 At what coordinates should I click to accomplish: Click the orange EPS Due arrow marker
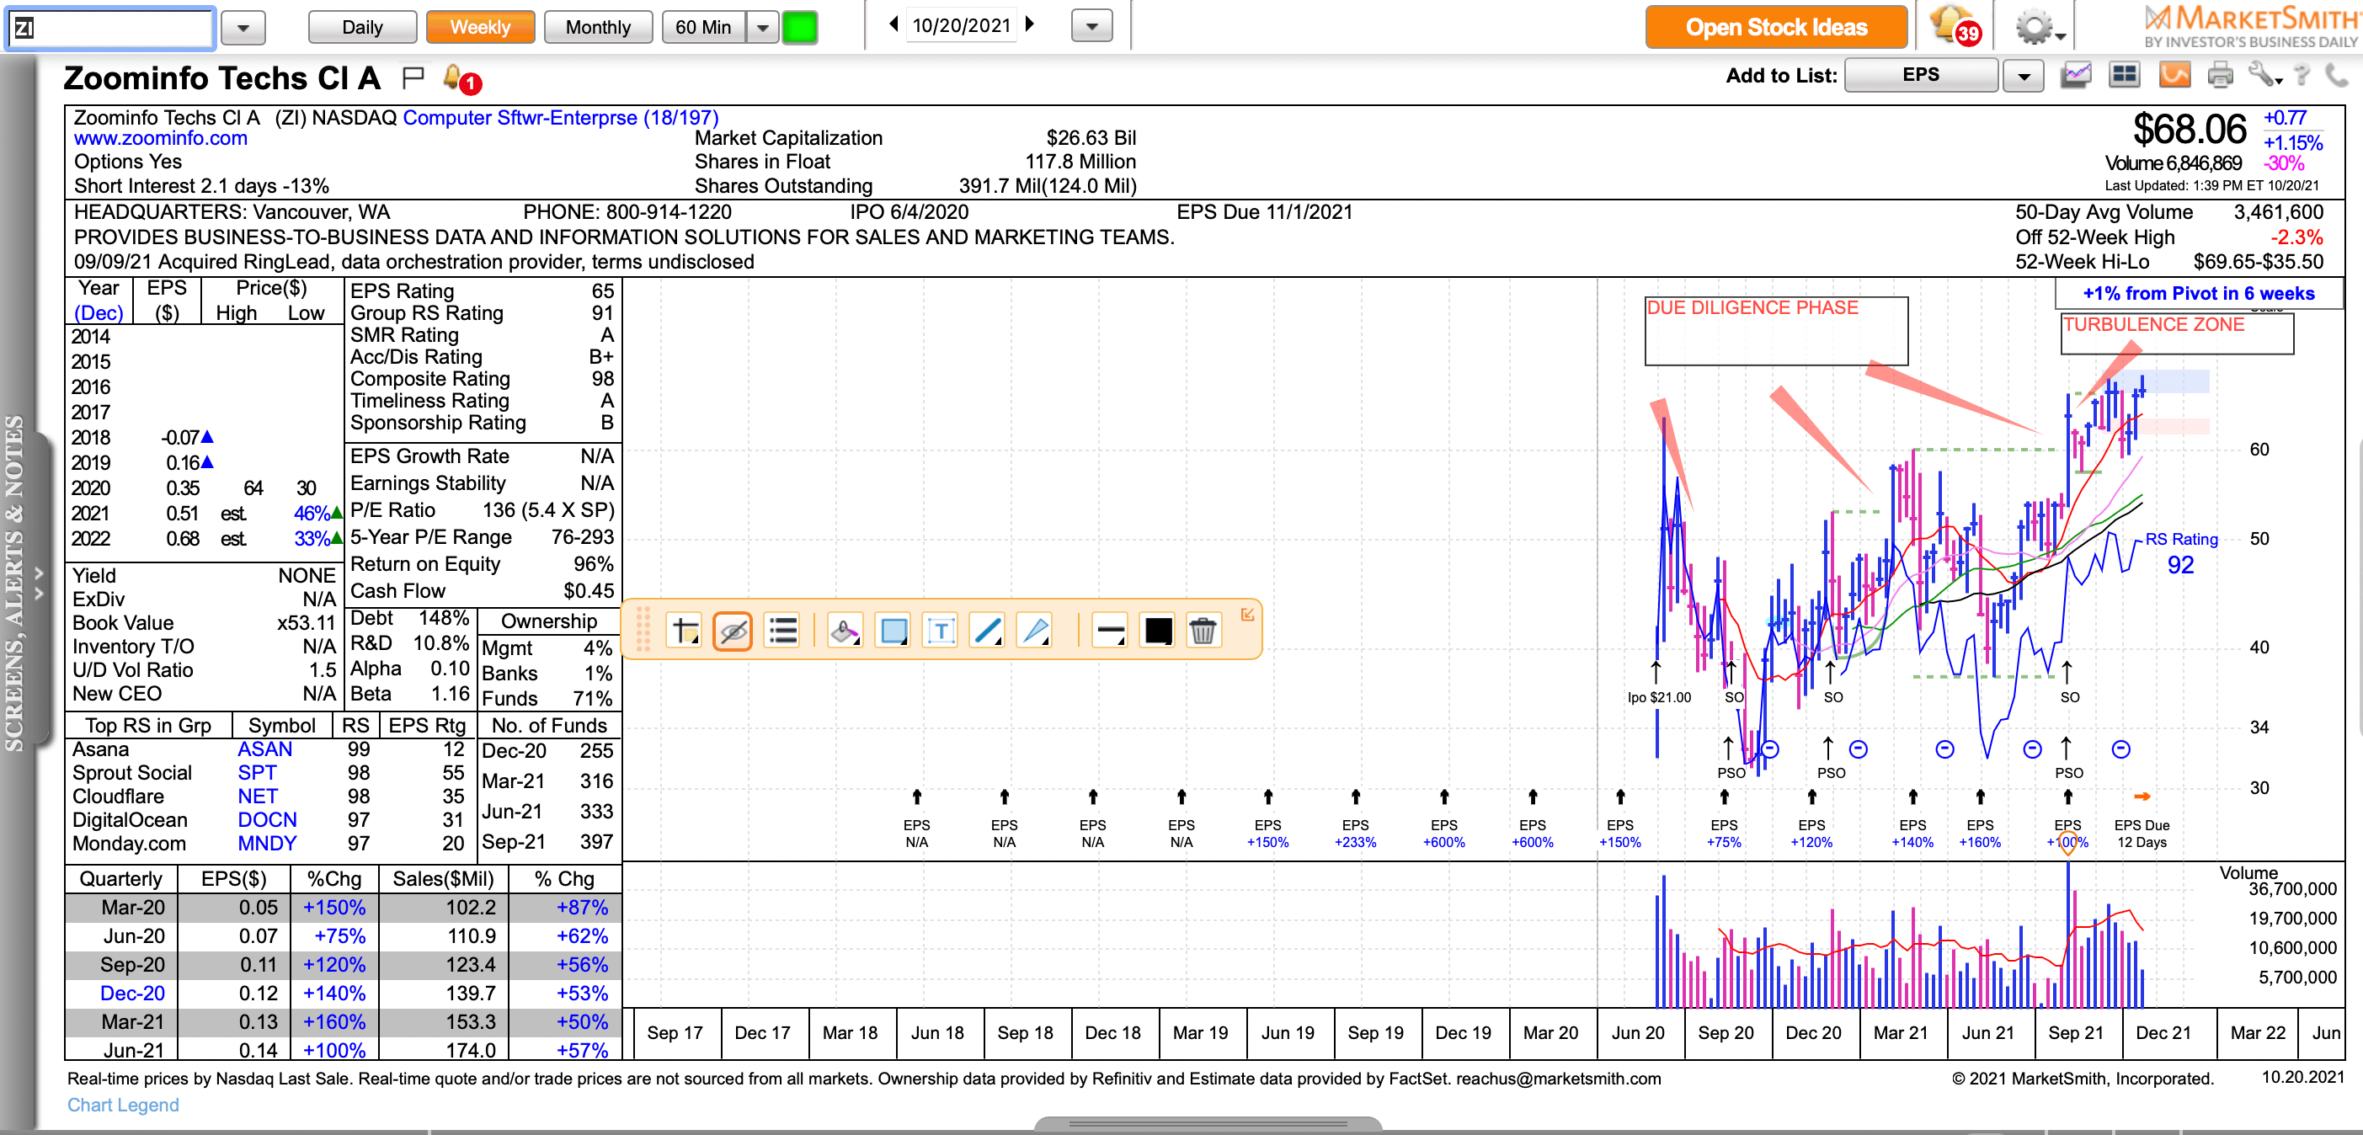click(2142, 797)
